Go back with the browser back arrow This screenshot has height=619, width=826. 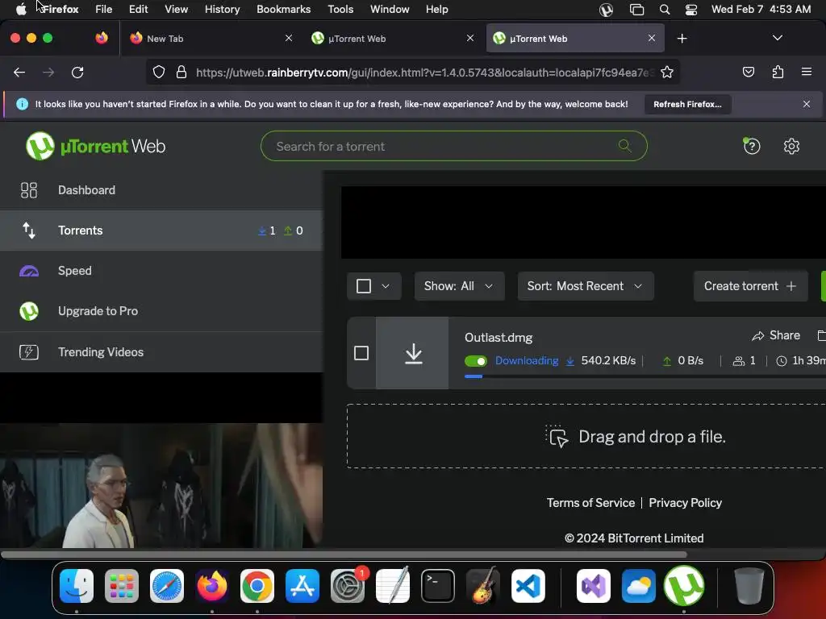[19, 72]
